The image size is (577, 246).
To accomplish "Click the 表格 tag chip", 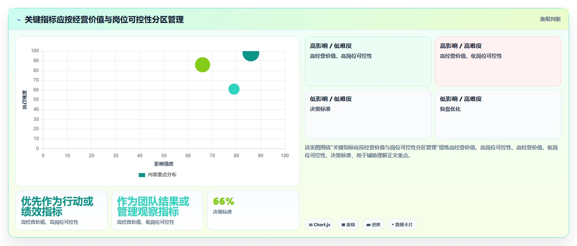I will [348, 225].
